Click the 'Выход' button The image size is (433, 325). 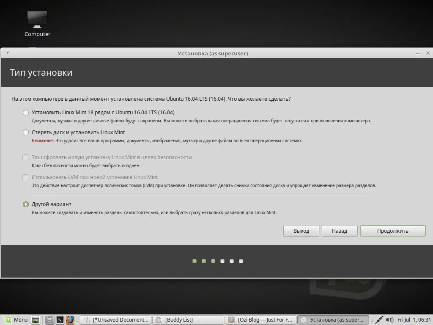coord(301,231)
